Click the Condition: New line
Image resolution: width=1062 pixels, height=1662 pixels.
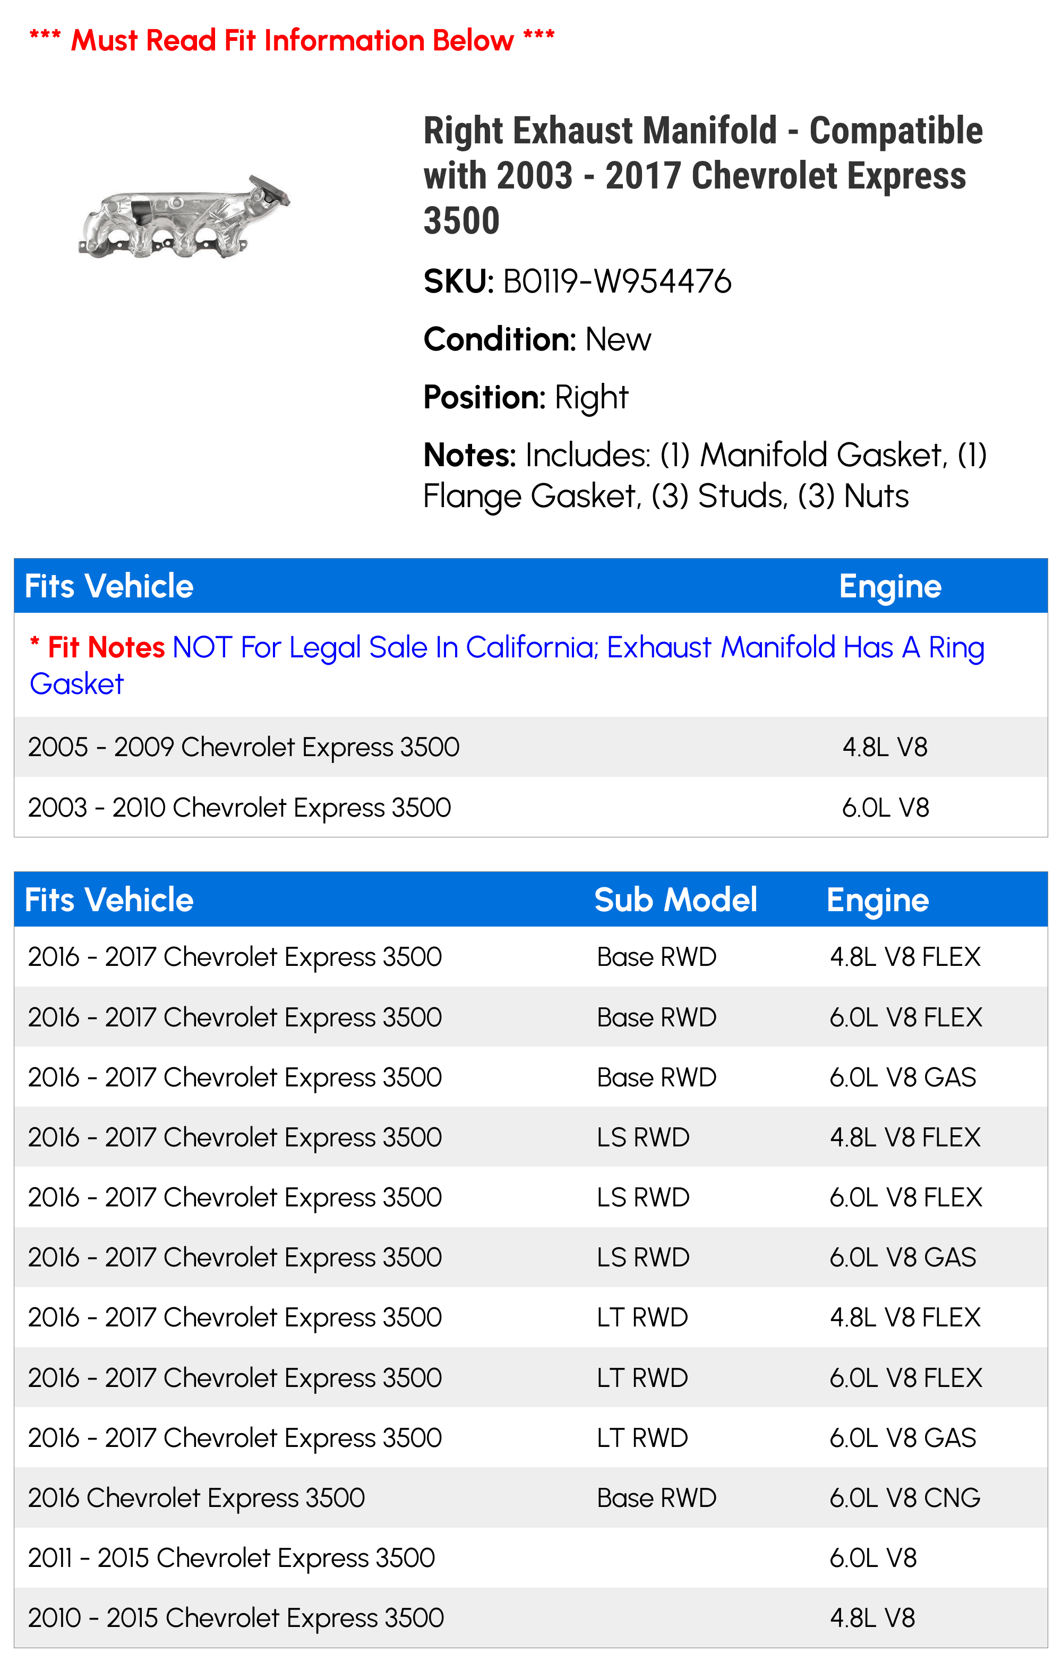click(537, 339)
